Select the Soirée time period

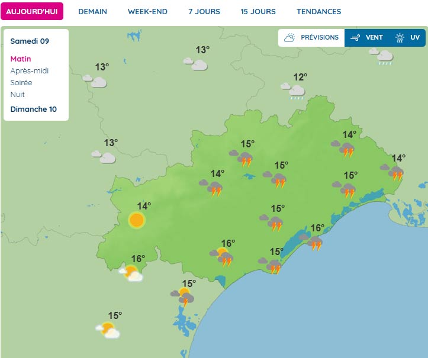click(x=21, y=82)
